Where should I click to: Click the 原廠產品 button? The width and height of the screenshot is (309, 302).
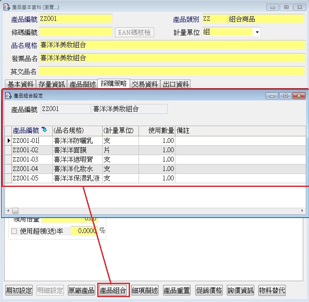click(81, 291)
